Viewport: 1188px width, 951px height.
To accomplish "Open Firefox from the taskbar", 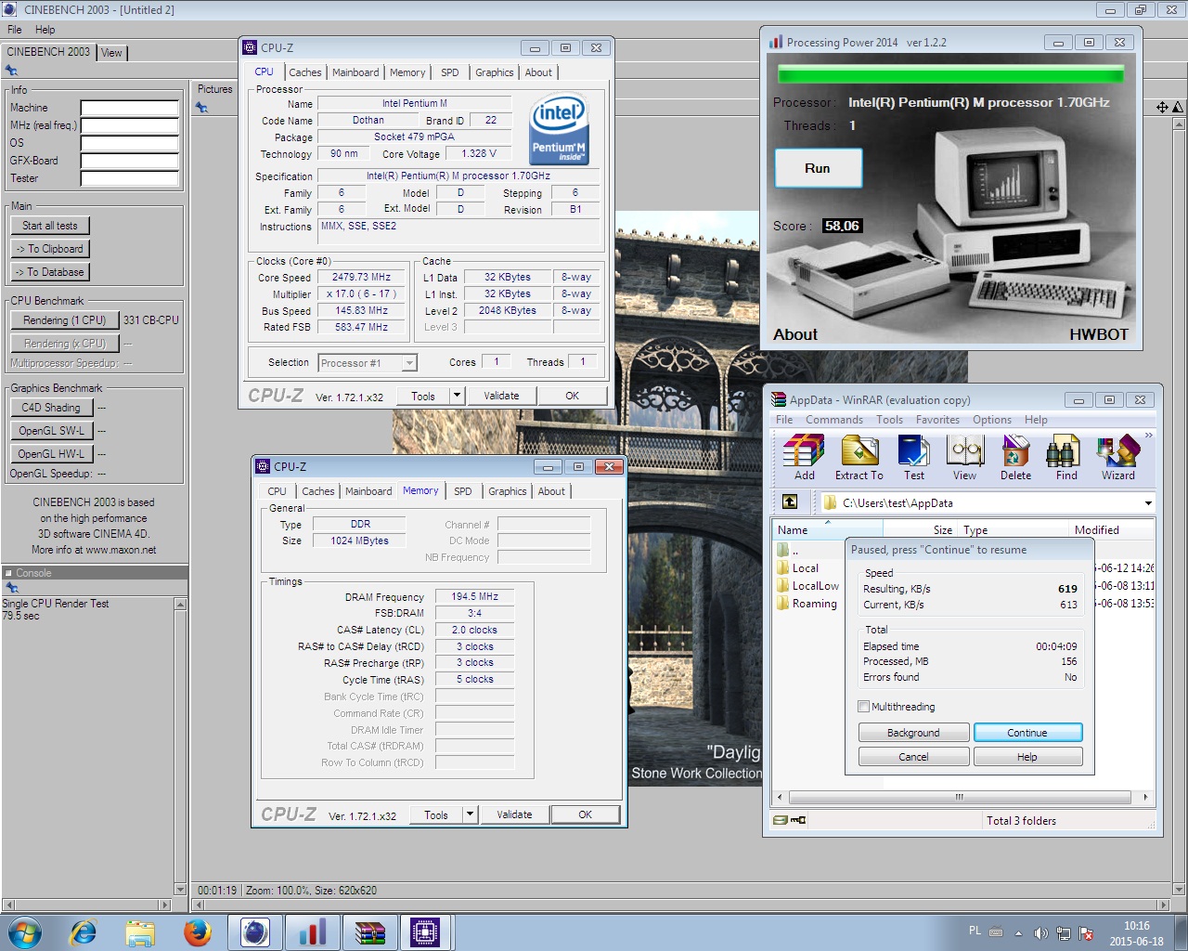I will [x=198, y=931].
